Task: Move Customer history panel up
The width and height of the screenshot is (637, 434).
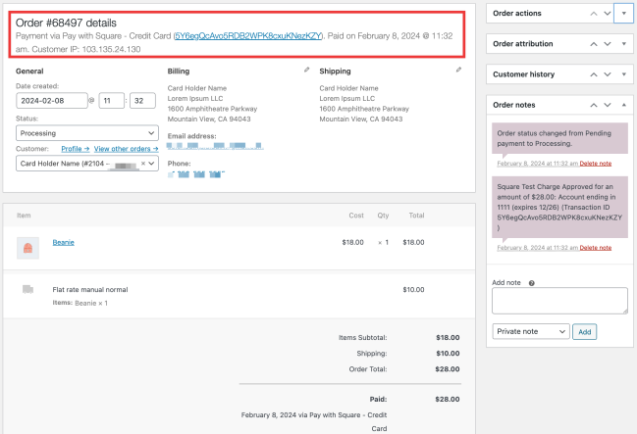Action: [x=592, y=74]
